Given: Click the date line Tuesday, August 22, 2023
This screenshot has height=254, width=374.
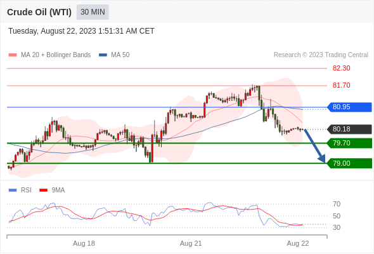Looking at the screenshot, I should [81, 31].
